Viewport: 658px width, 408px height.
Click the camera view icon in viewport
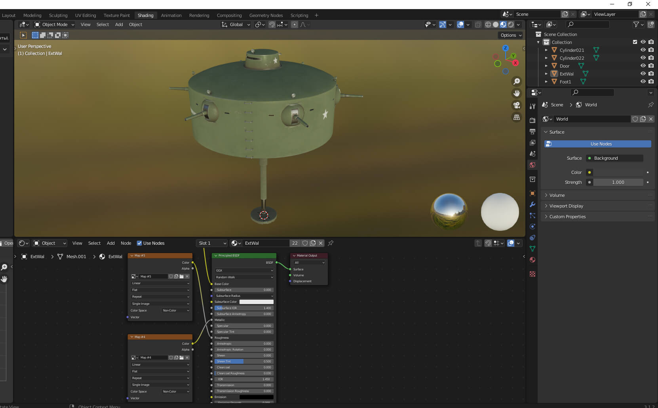(x=516, y=105)
